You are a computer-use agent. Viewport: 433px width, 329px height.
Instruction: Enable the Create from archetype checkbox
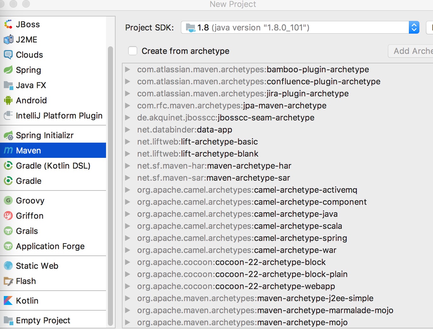click(x=132, y=51)
